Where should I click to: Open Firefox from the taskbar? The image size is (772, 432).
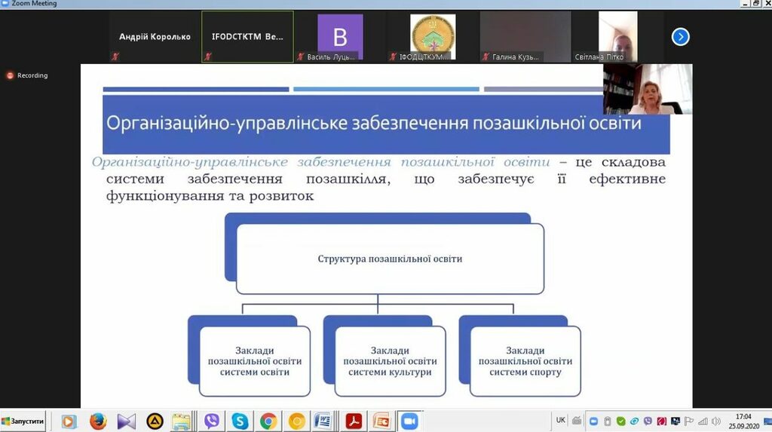coord(98,421)
